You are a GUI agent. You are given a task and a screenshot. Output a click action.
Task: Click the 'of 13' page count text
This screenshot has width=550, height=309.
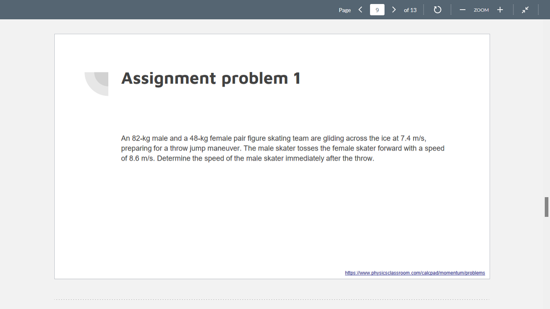click(x=410, y=10)
